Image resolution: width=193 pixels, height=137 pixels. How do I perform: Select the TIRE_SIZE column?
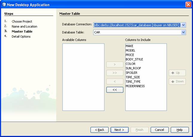(133, 77)
